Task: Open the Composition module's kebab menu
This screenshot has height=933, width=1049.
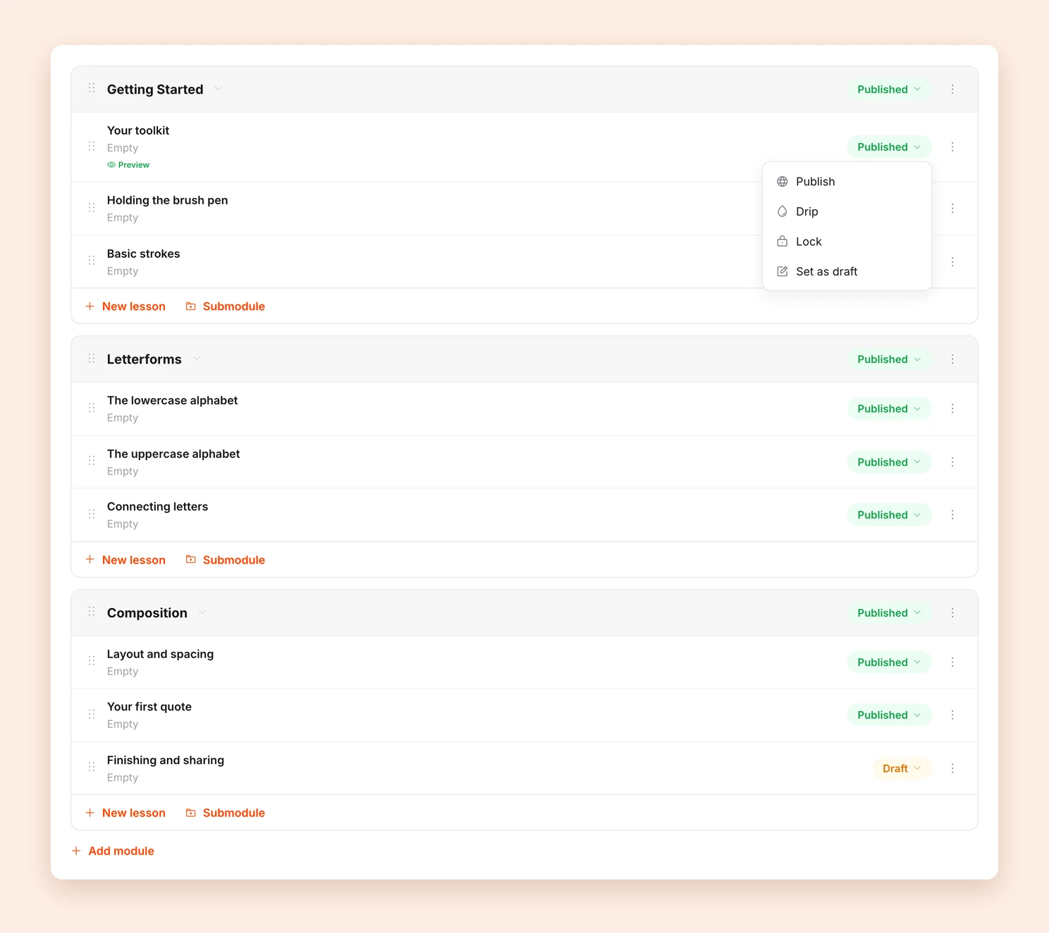Action: tap(952, 613)
